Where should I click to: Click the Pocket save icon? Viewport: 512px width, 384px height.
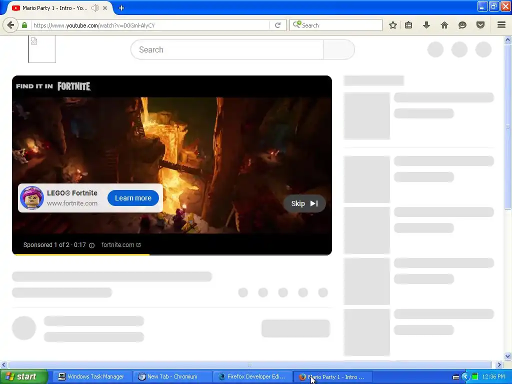tap(480, 25)
